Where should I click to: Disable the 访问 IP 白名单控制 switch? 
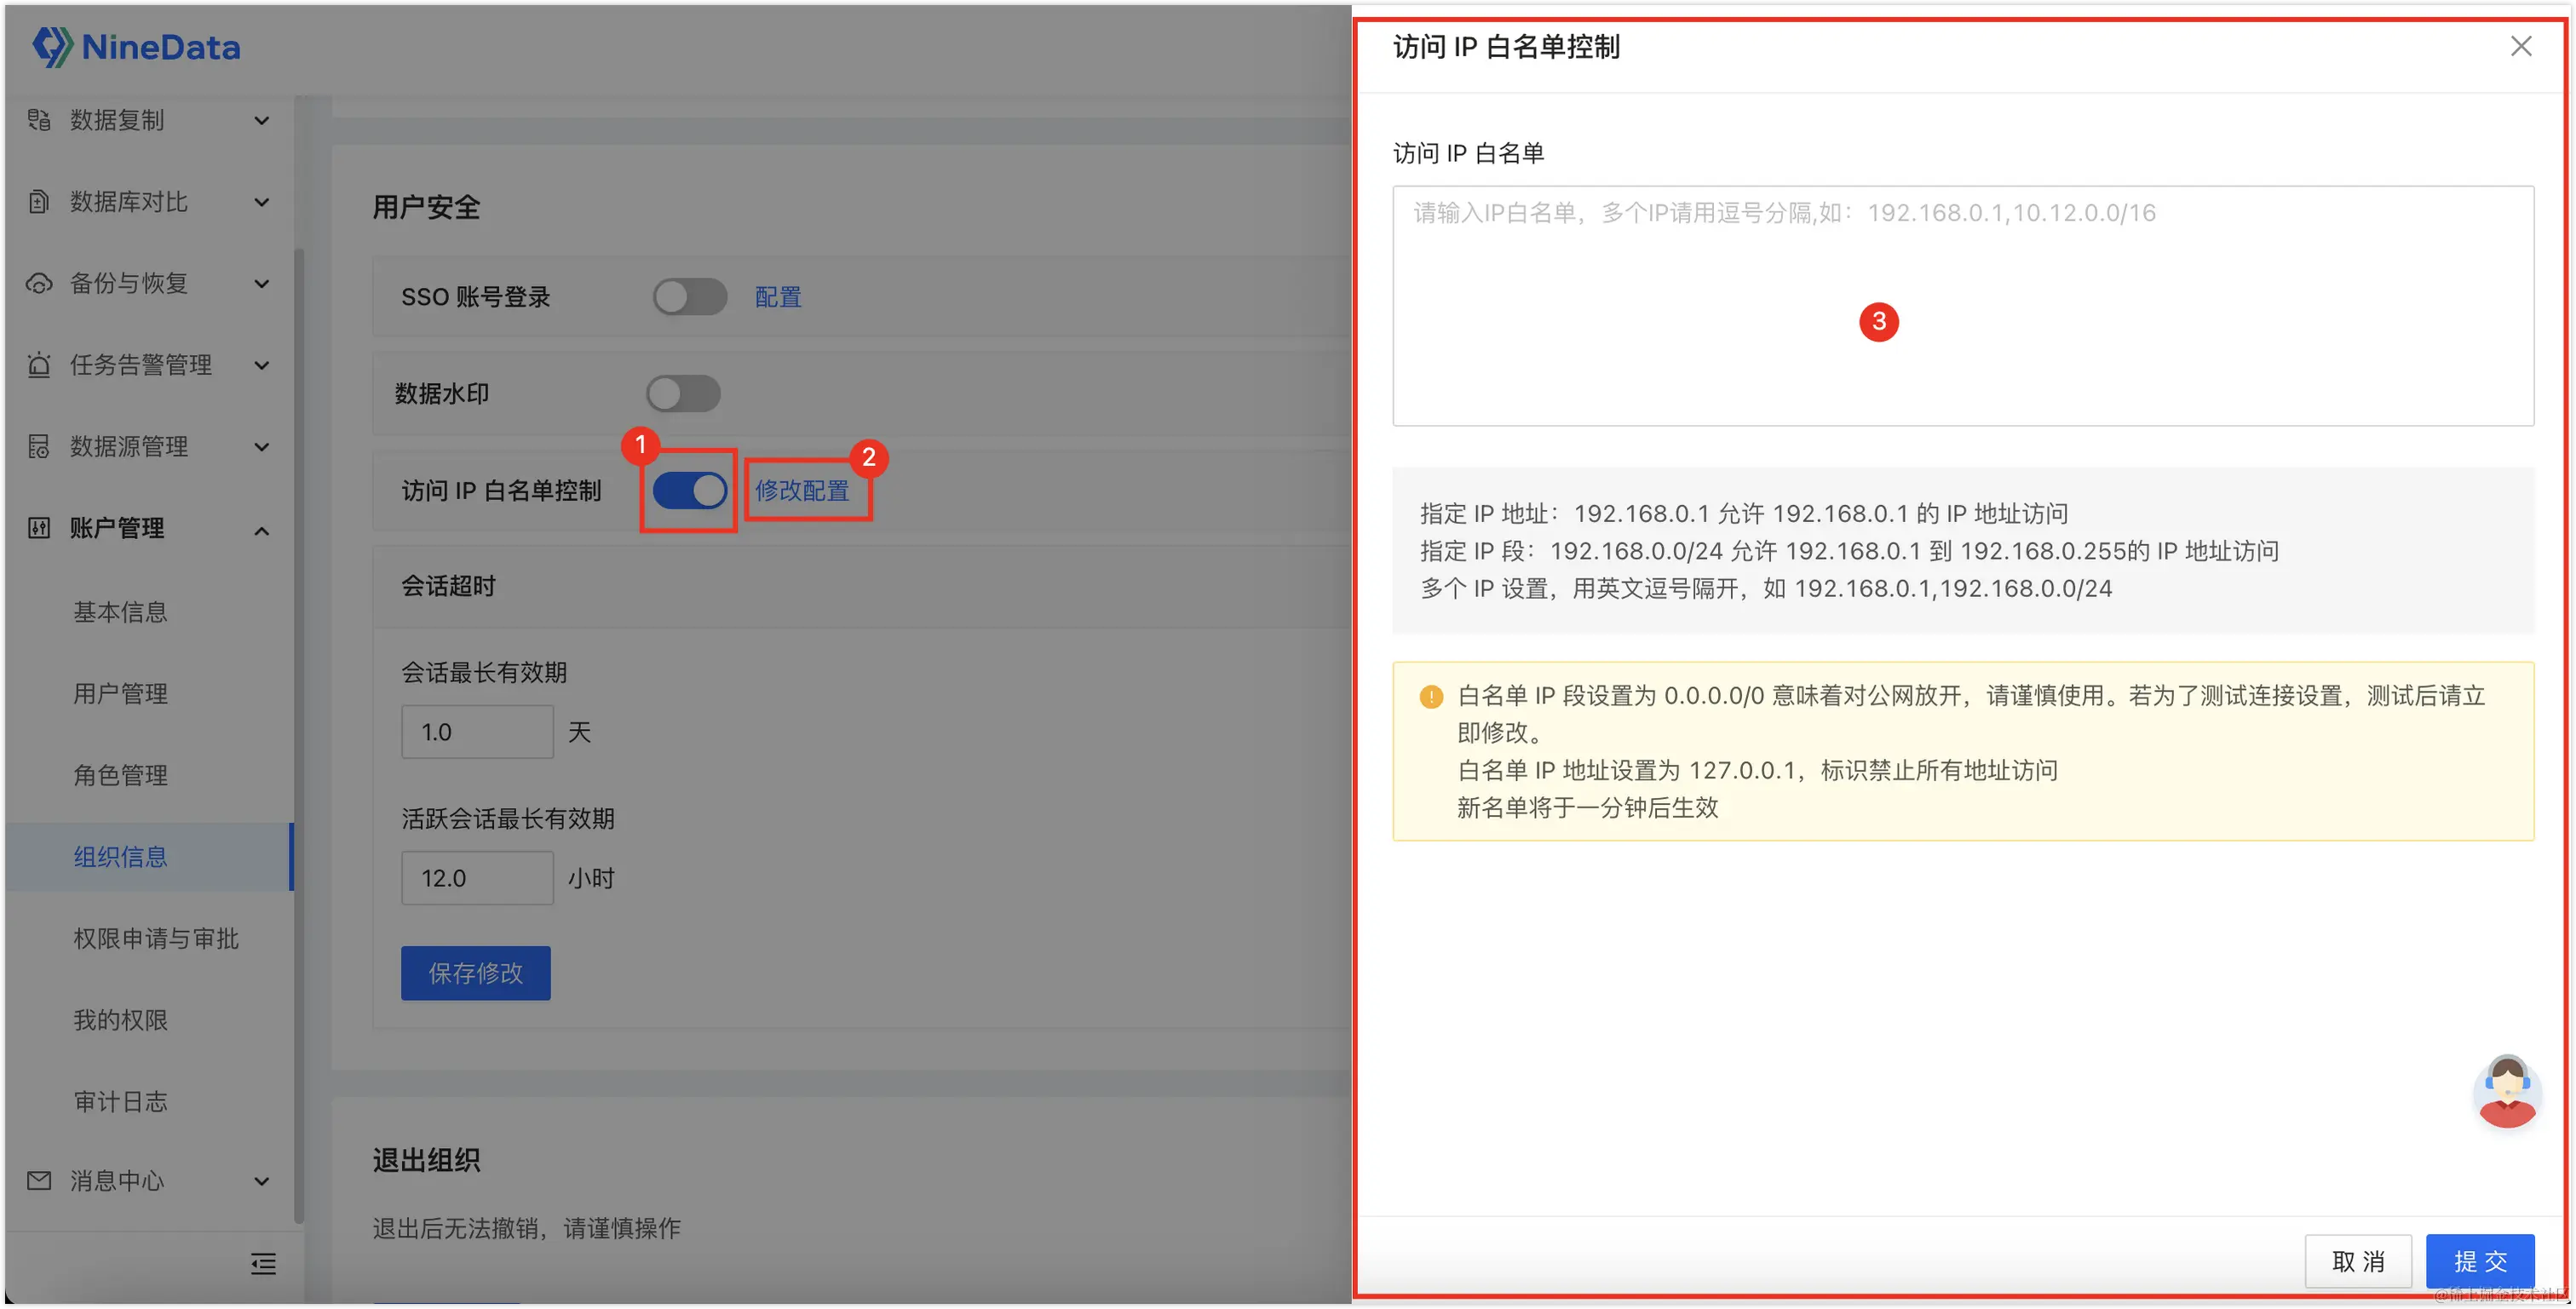689,490
